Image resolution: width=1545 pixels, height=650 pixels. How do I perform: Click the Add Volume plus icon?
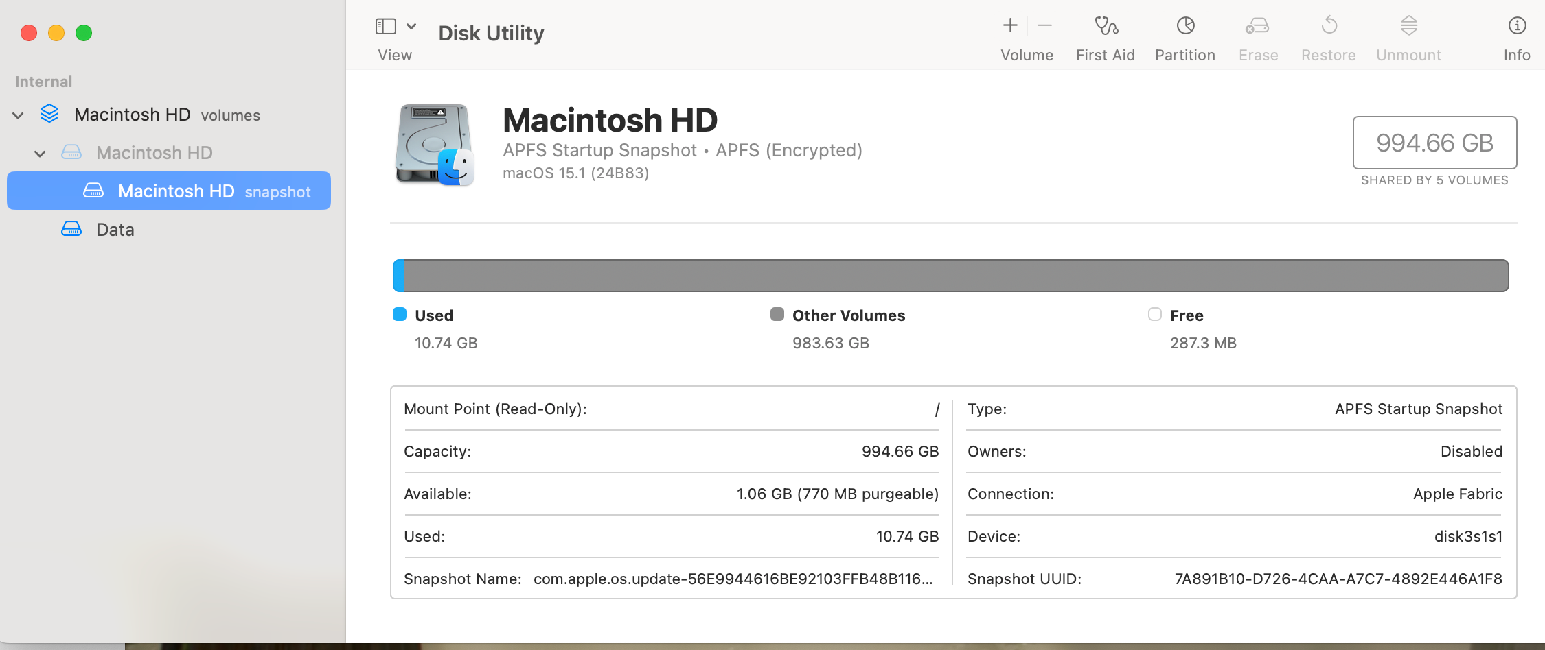pos(1010,26)
